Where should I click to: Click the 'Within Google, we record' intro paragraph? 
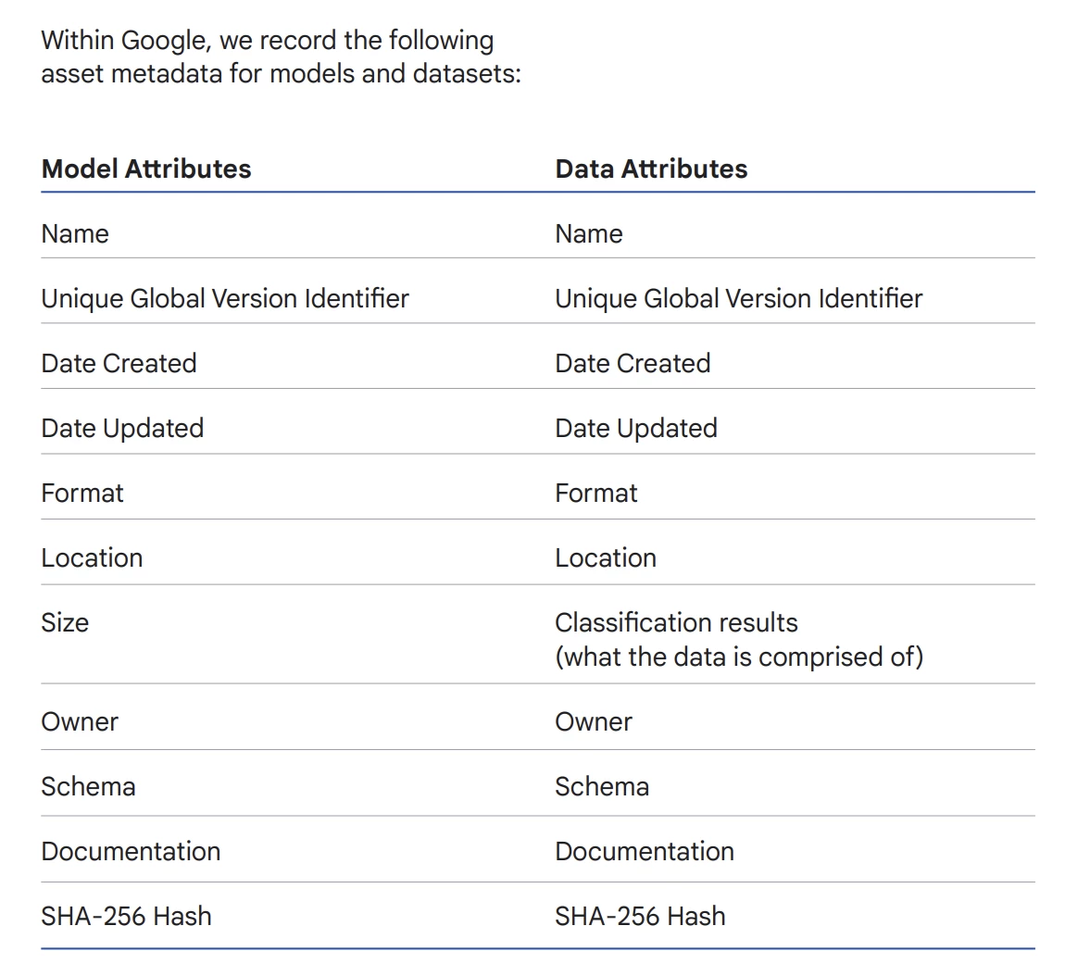pos(281,57)
